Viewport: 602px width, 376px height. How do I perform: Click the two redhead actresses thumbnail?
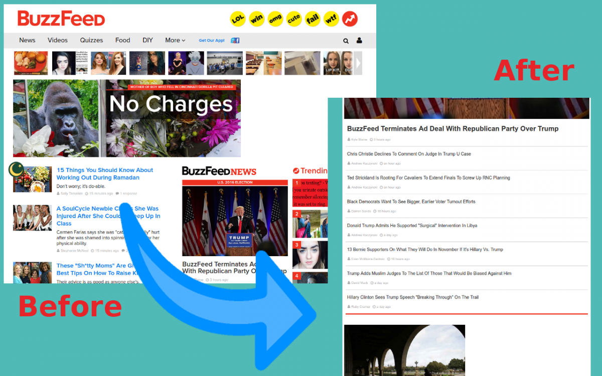(x=108, y=63)
